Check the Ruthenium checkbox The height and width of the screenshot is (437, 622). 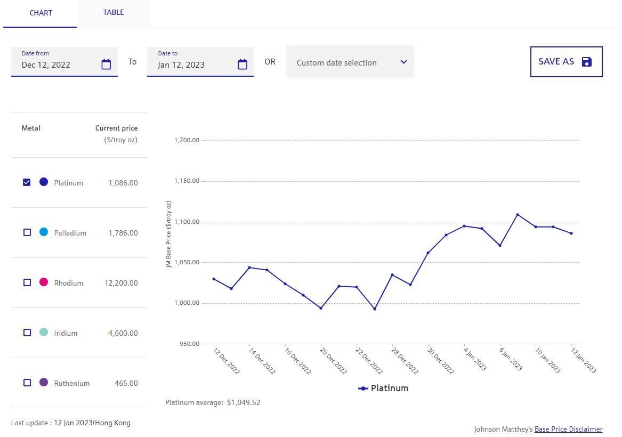pyautogui.click(x=27, y=383)
